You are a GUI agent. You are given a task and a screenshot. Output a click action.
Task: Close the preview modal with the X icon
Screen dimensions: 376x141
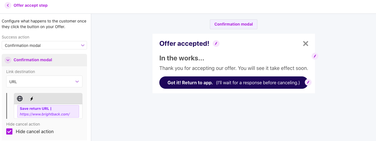tap(305, 44)
